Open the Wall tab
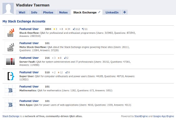 click(22, 12)
